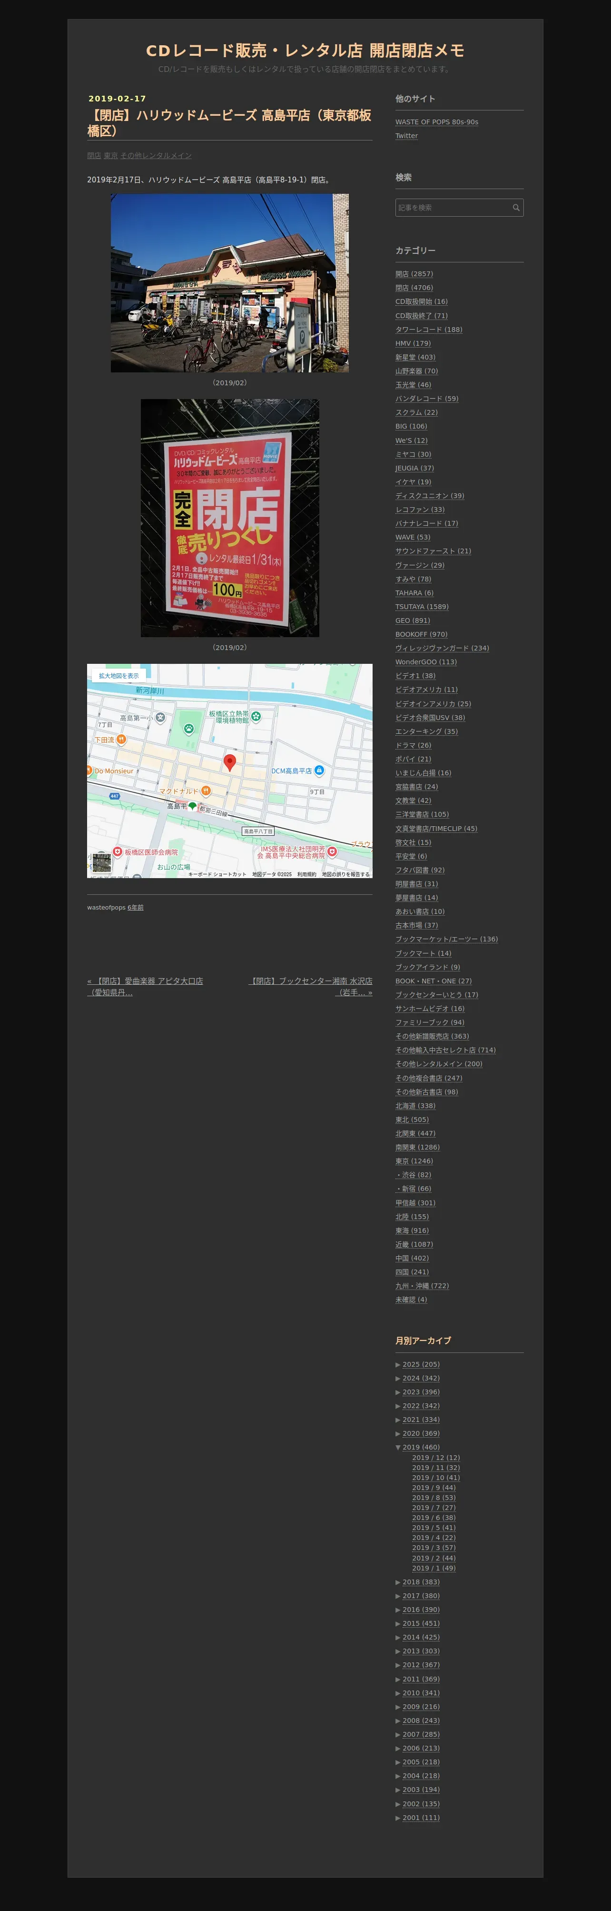
Task: Click the red map location pin
Action: 230,762
